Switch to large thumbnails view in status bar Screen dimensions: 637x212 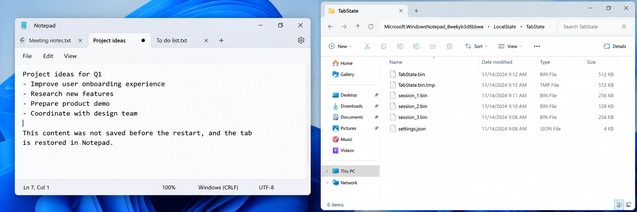[x=628, y=205]
